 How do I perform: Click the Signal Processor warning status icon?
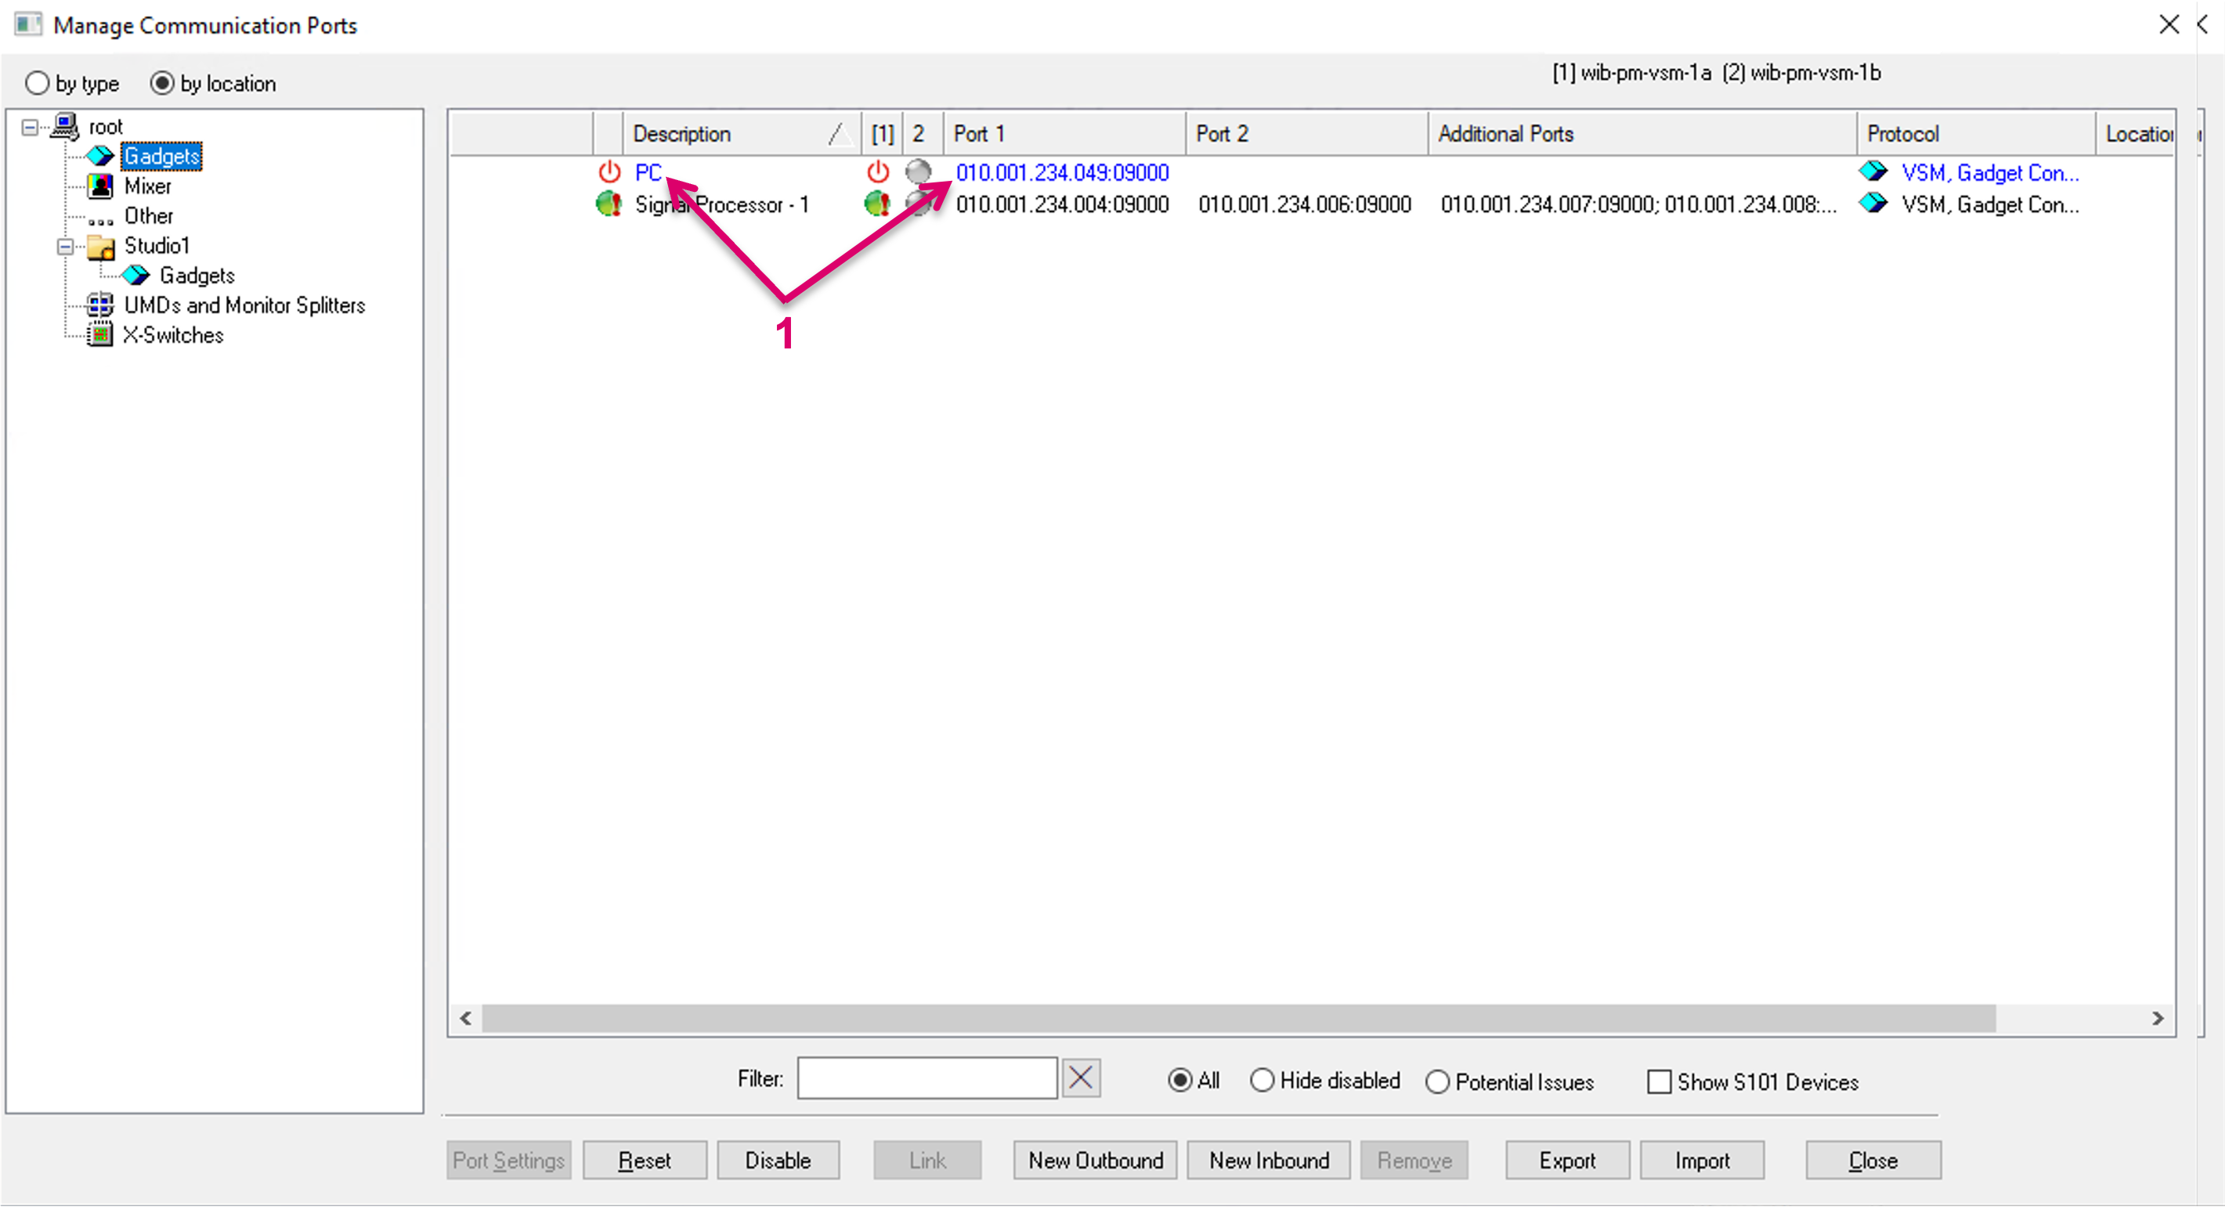[609, 204]
